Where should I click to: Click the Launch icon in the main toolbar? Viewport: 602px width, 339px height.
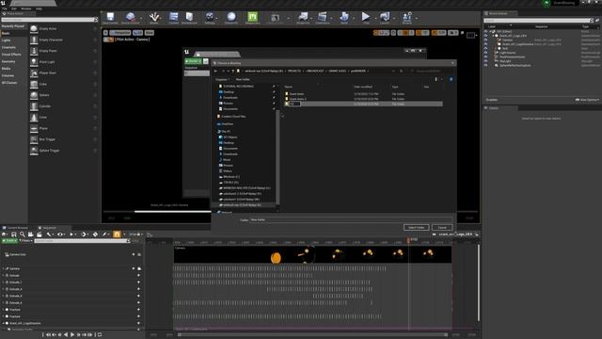click(x=385, y=17)
